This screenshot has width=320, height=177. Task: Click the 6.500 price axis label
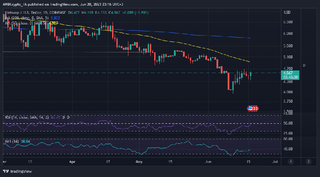tap(288, 22)
